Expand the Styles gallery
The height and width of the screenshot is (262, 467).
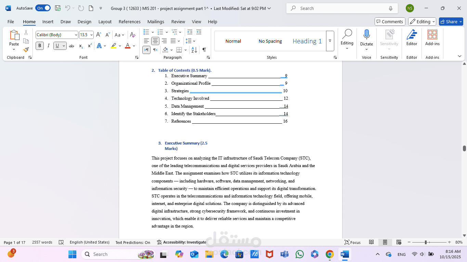[330, 41]
